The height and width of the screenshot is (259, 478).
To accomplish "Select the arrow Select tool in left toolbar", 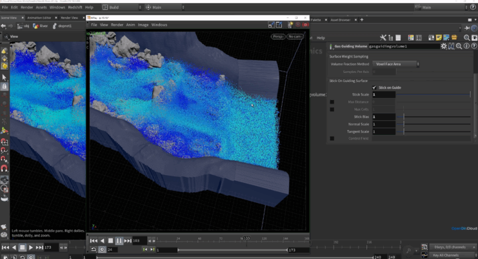I will [5, 77].
